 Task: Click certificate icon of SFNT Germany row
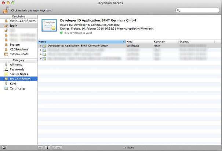click(x=44, y=46)
